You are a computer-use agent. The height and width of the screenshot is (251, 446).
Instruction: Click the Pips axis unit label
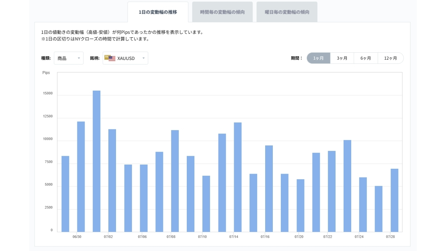46,73
